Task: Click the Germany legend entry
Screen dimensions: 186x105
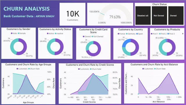Action: tap(131, 34)
